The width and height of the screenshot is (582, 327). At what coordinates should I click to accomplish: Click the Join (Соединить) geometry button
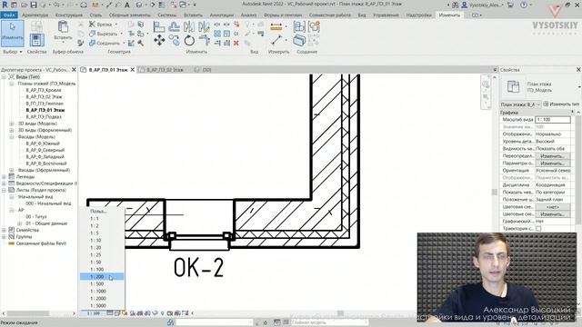(105, 44)
